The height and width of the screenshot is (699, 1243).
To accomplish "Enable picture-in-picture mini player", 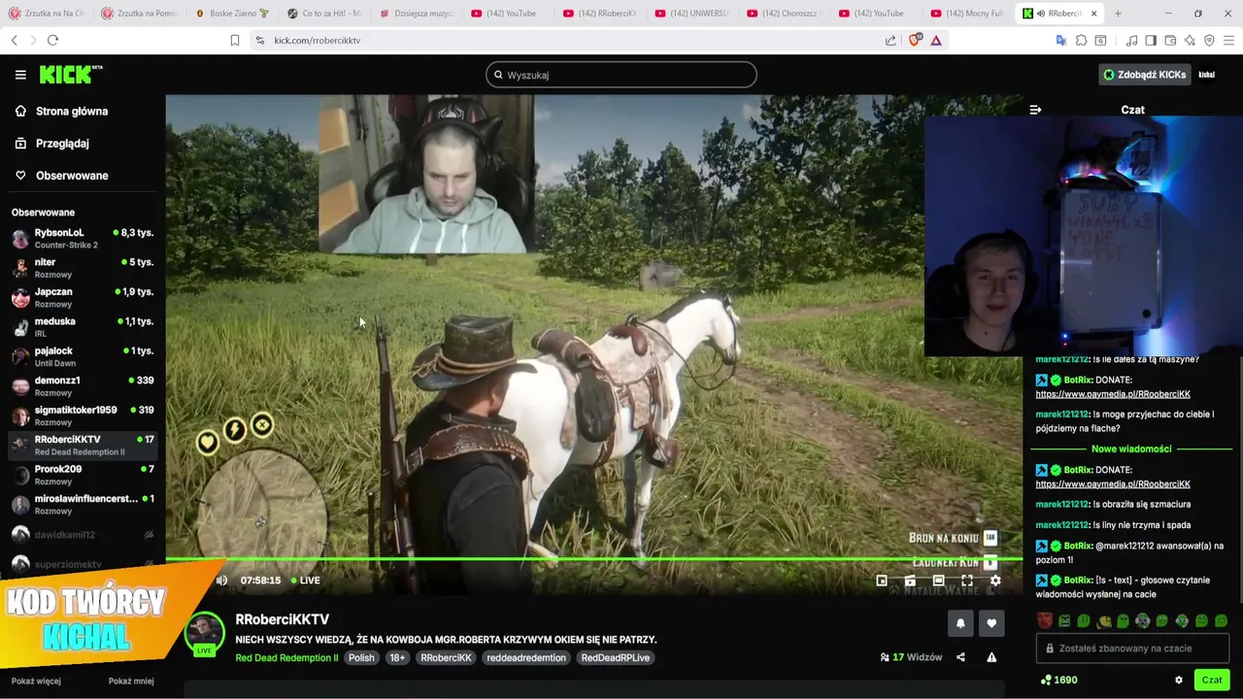I will [x=882, y=581].
